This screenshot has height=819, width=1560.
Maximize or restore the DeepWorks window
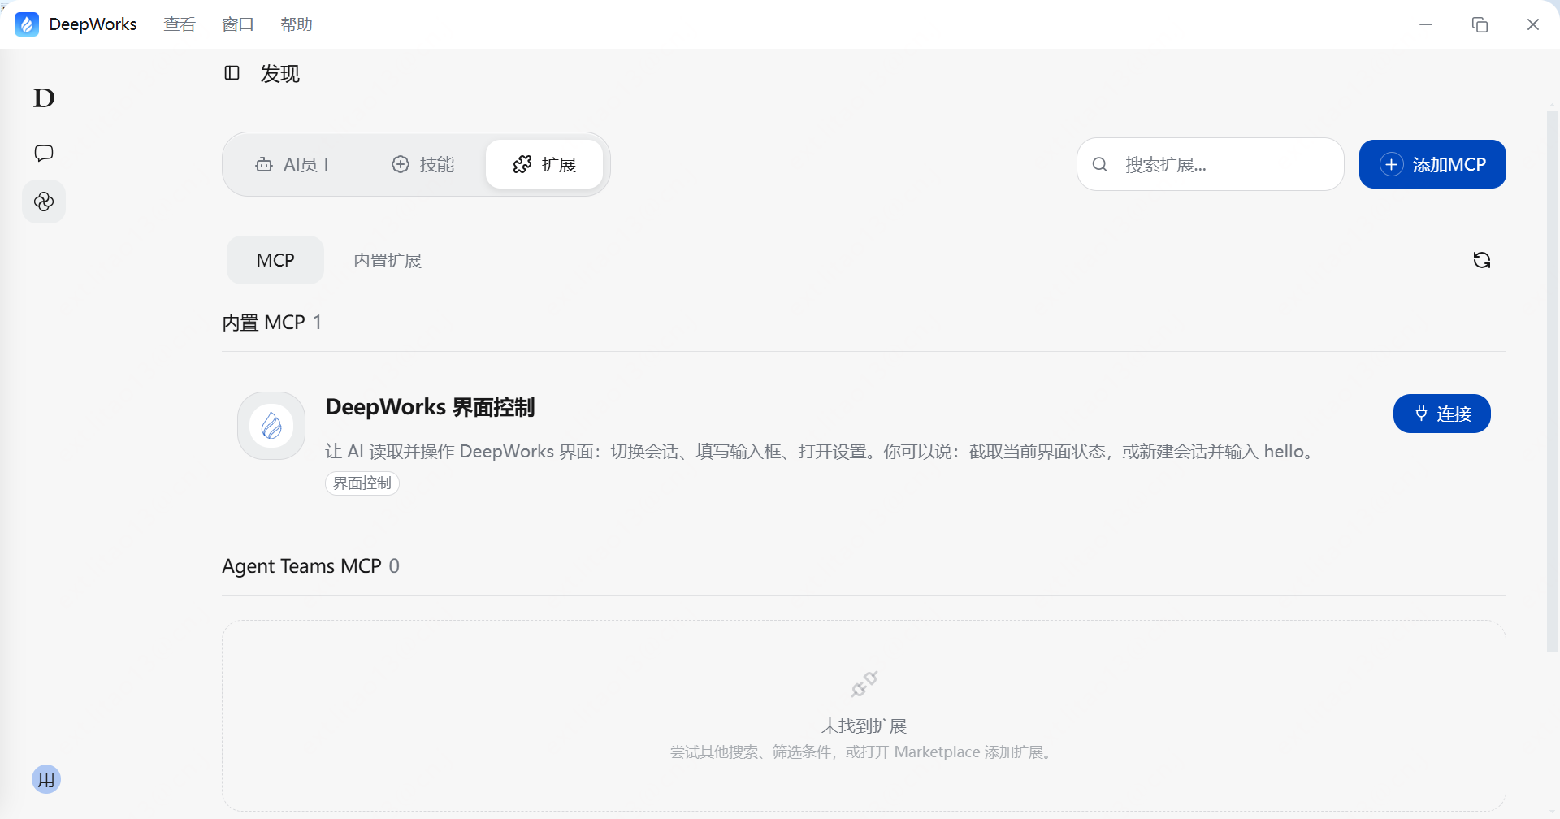click(1480, 24)
